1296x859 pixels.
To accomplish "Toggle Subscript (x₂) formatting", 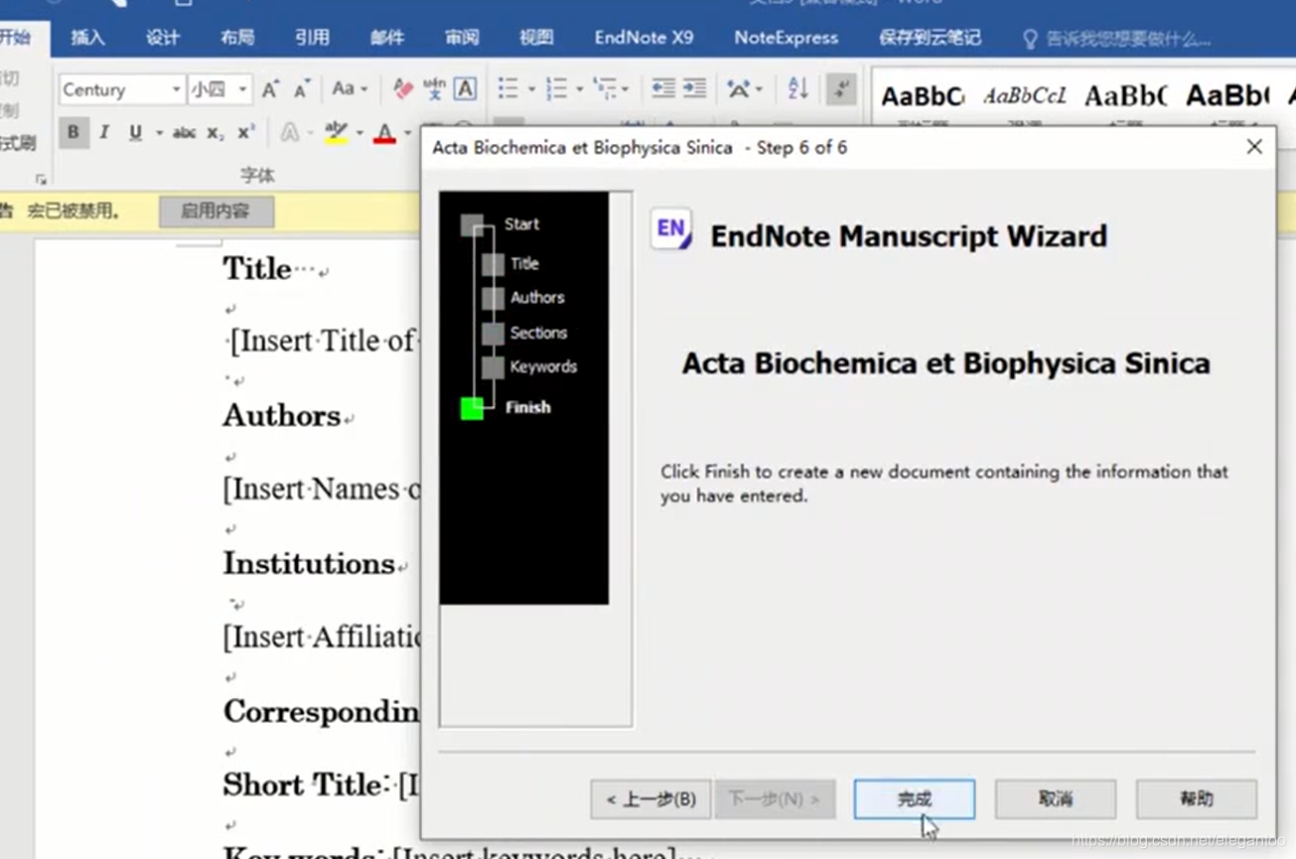I will 216,133.
